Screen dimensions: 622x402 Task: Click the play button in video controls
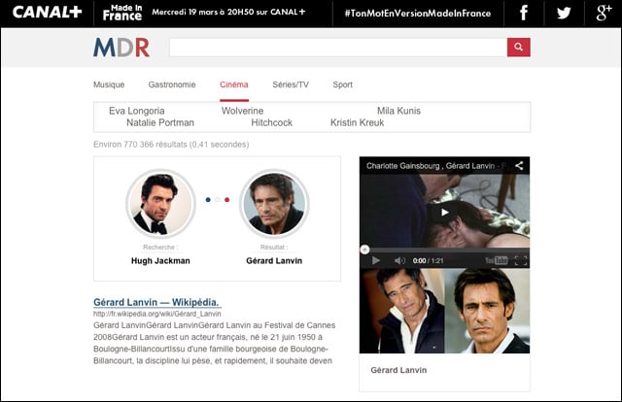click(x=376, y=260)
